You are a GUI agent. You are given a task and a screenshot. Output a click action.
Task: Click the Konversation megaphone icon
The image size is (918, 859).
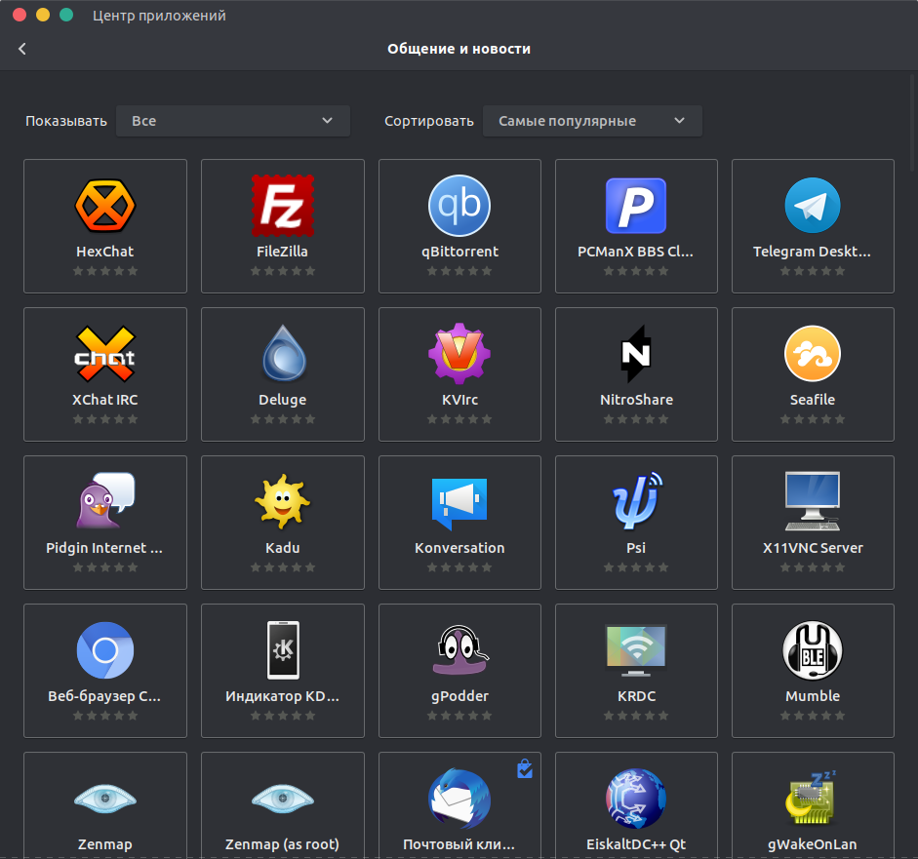click(x=459, y=503)
